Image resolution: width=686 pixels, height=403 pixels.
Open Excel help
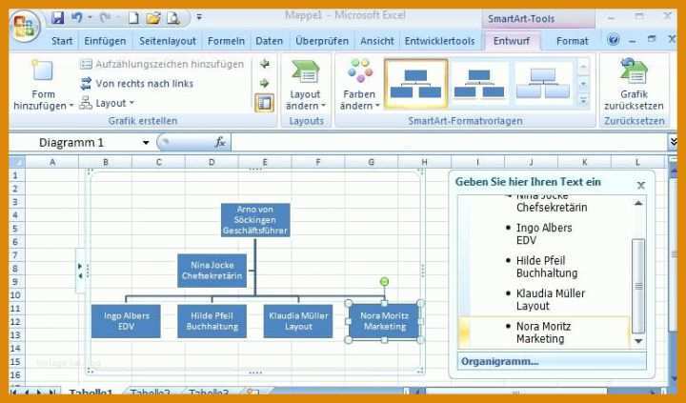[614, 40]
